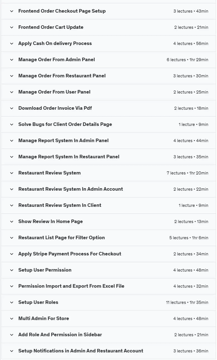
Task: Expand chevron for Manage Order From User Panel
Action: 11,92
